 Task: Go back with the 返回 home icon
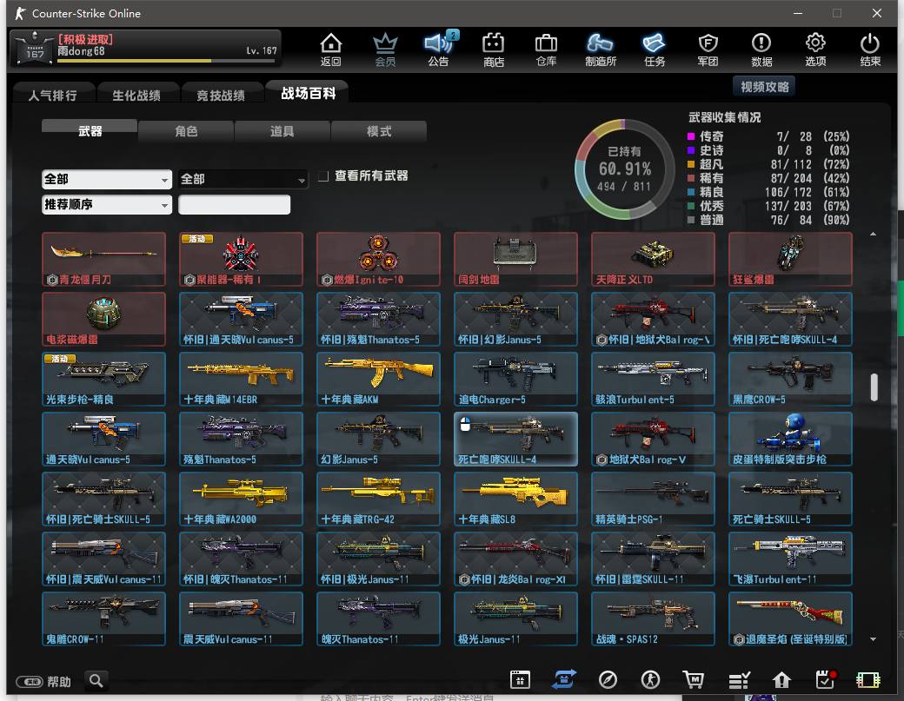(x=331, y=50)
